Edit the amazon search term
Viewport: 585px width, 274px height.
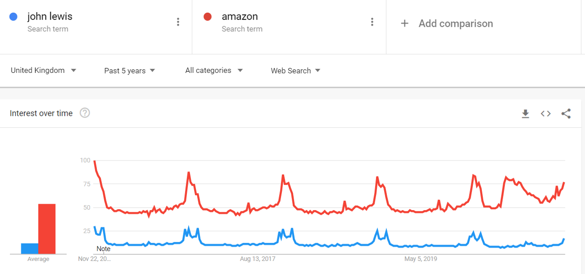point(240,17)
